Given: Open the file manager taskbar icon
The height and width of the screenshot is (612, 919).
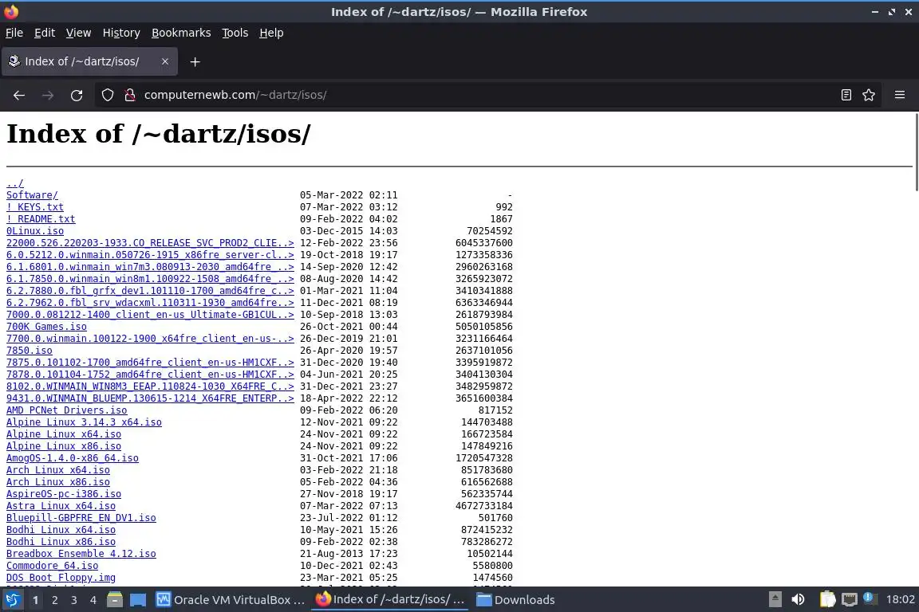Looking at the screenshot, I should 115,600.
